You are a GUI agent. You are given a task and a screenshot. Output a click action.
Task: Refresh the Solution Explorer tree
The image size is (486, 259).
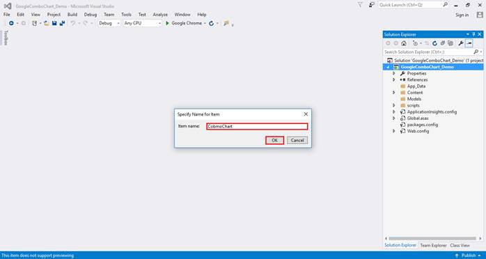(434, 43)
